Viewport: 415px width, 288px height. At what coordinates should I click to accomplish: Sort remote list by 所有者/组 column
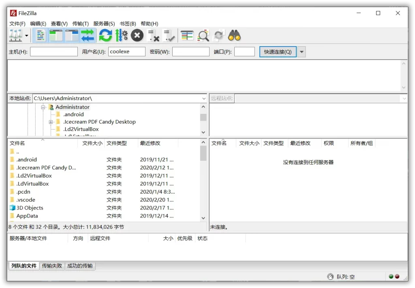362,143
